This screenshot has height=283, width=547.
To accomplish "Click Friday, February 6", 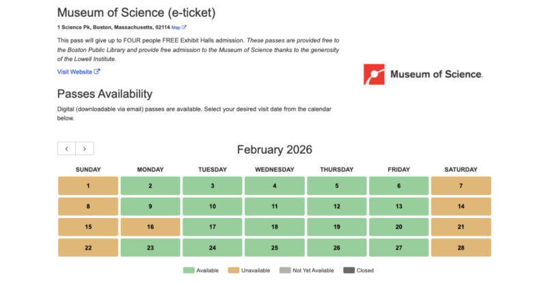I will 399,186.
